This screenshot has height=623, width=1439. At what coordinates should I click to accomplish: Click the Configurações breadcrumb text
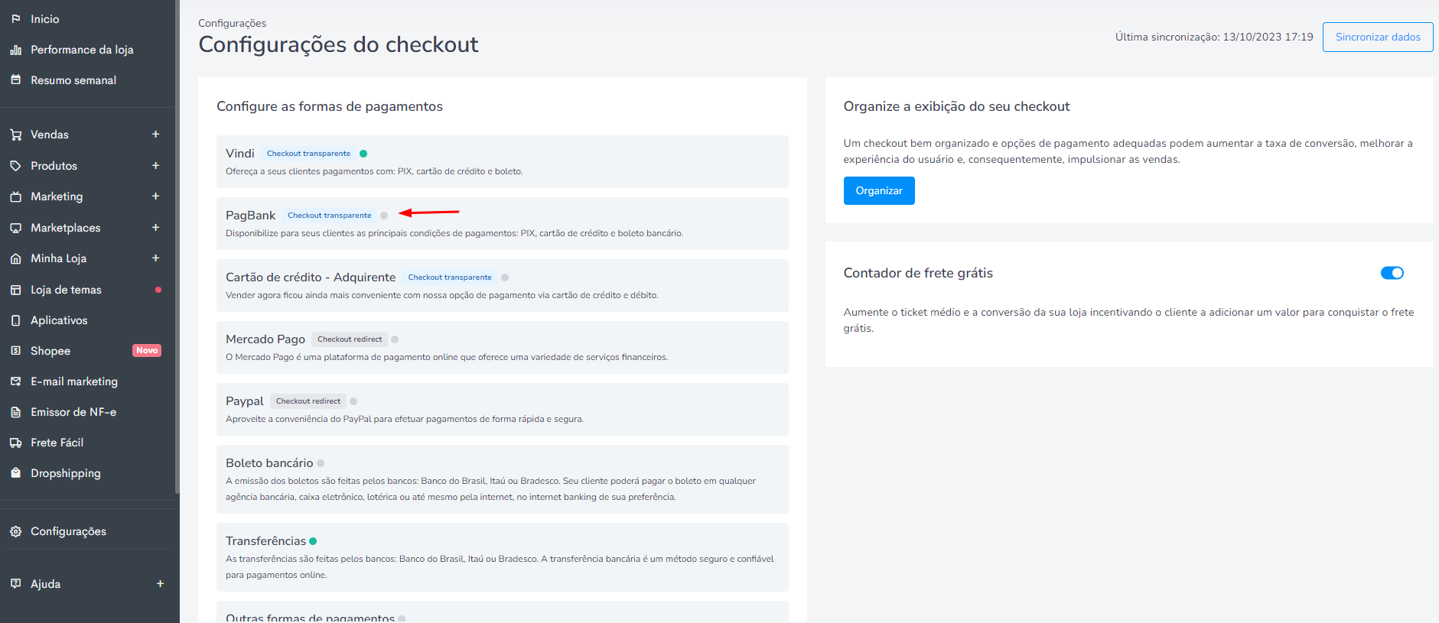click(x=233, y=23)
